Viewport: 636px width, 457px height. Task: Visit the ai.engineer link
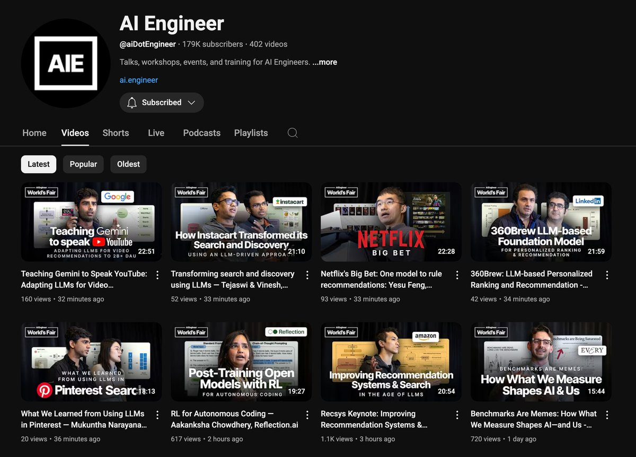coord(139,80)
